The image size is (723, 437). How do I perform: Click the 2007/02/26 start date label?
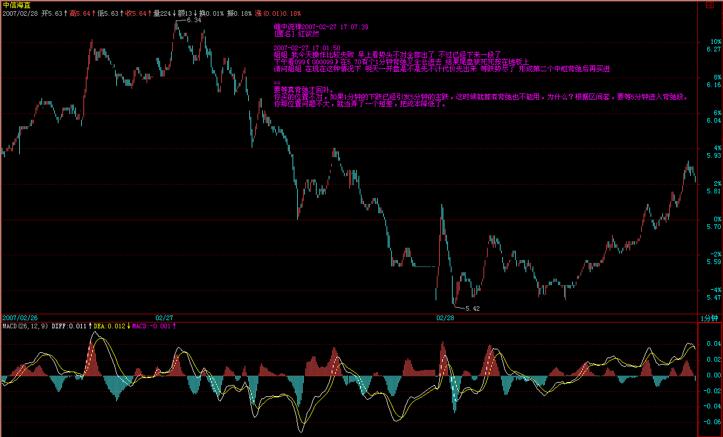[x=20, y=318]
